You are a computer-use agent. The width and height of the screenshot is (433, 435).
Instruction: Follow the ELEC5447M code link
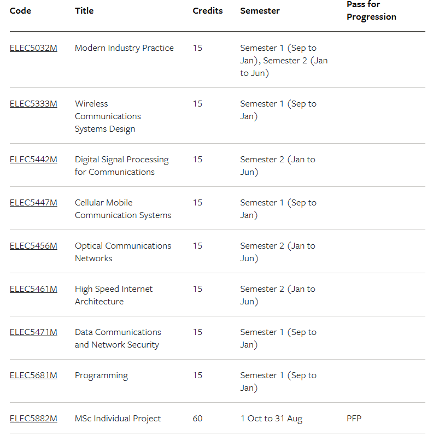tap(33, 203)
